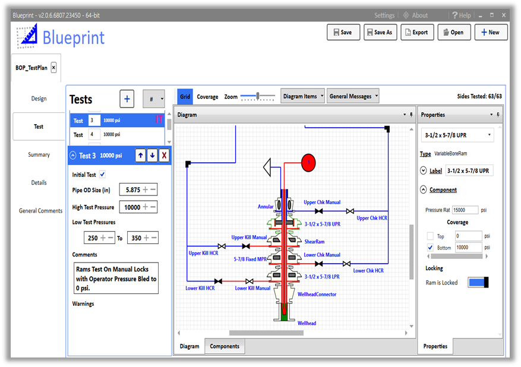The image size is (521, 367).
Task: Create a new file with the New button
Action: click(491, 32)
